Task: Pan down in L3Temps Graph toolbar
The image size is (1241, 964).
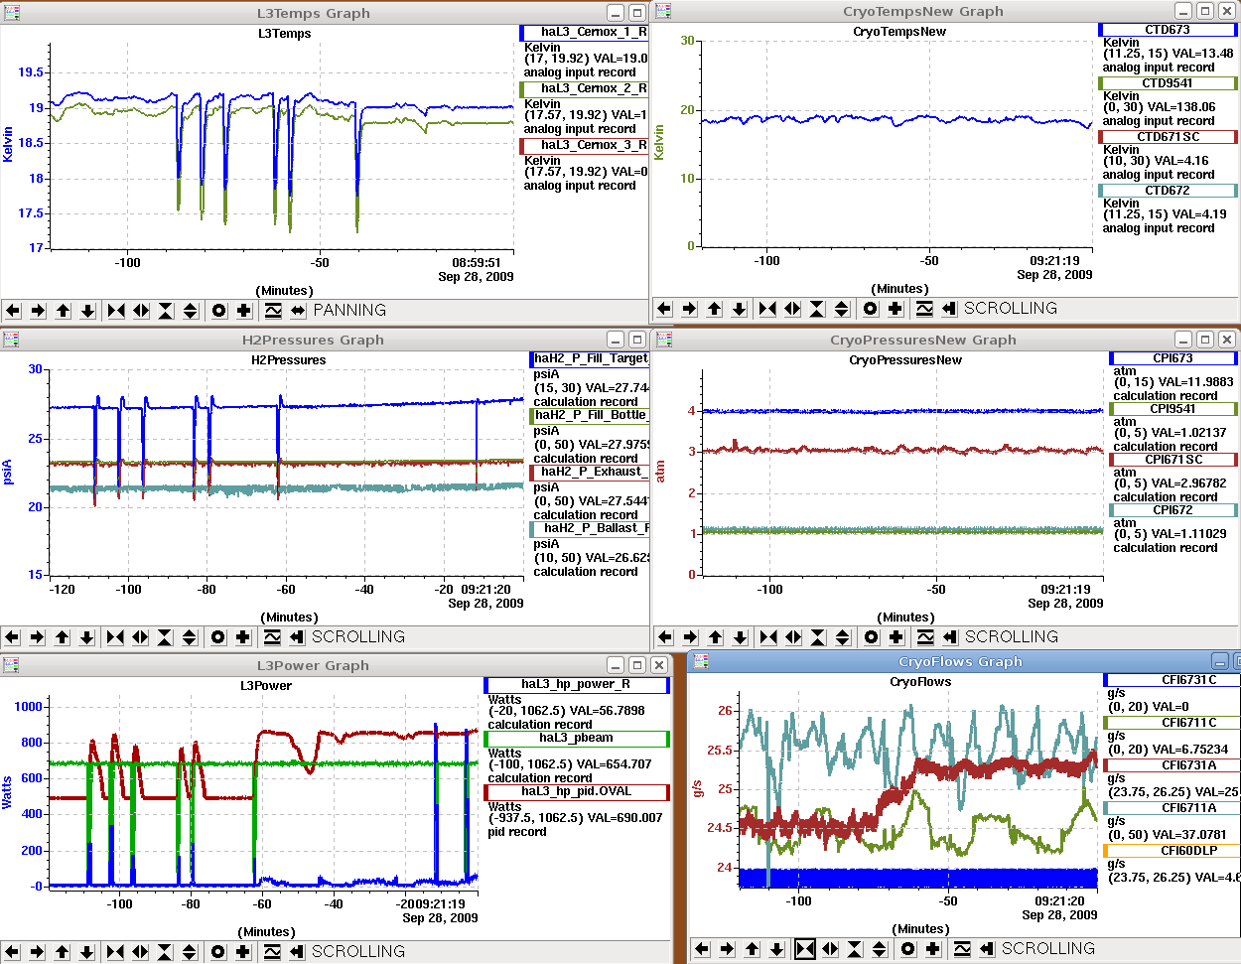Action: 88,311
